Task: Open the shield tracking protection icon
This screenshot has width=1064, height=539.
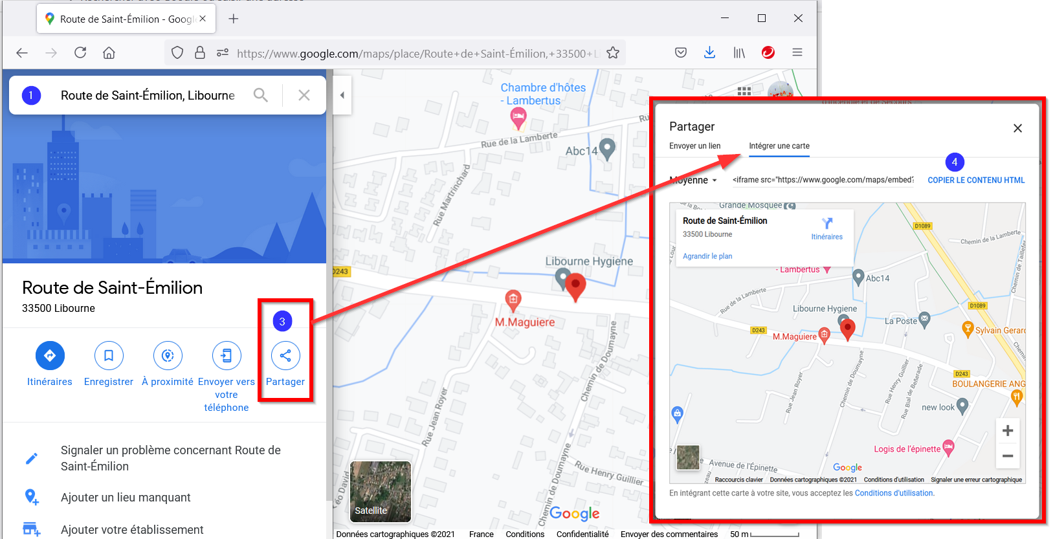Action: (177, 53)
